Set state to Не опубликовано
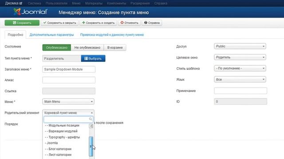 click(87, 48)
